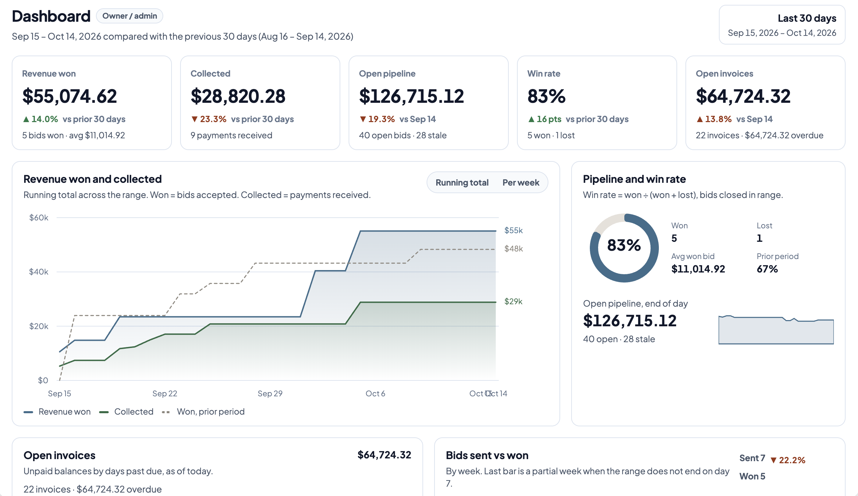Viewport: 858px width, 496px height.
Task: Click the red down triangle beside 22.2%
Action: pos(773,460)
